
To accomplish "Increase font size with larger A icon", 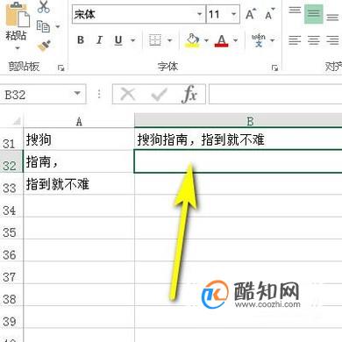I will 251,14.
